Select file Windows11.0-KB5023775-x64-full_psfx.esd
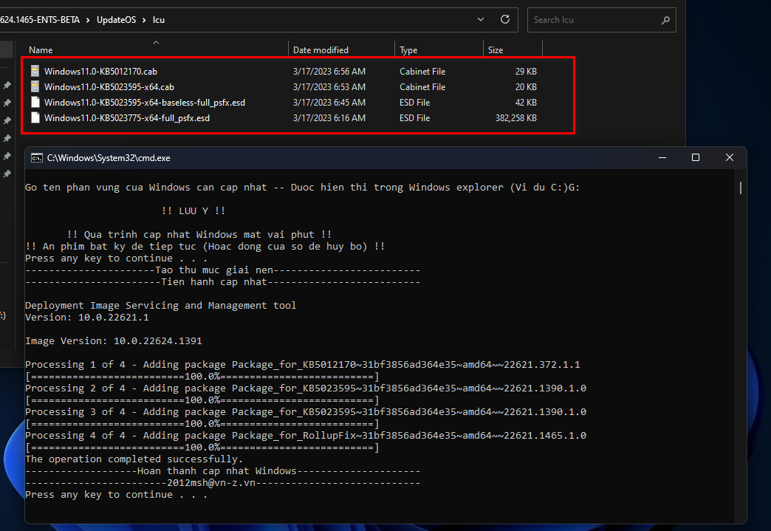771x531 pixels. pos(127,118)
